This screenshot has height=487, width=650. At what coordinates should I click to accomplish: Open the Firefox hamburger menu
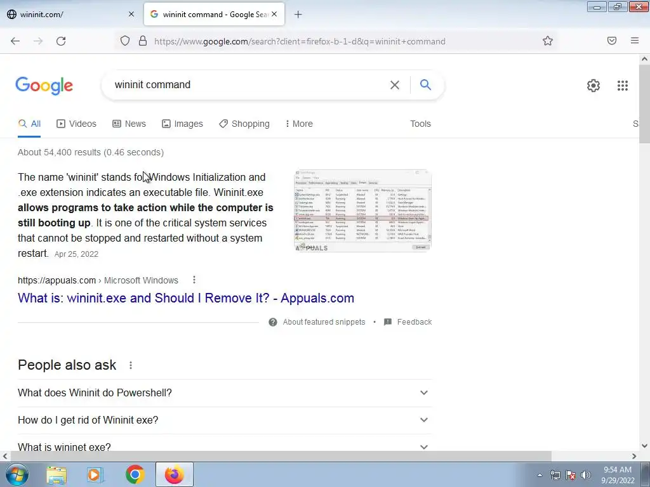tap(635, 41)
